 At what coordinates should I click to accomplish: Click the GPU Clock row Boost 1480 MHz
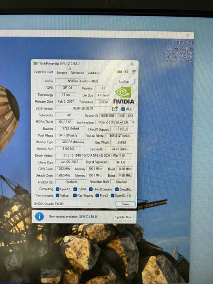pos(125,169)
